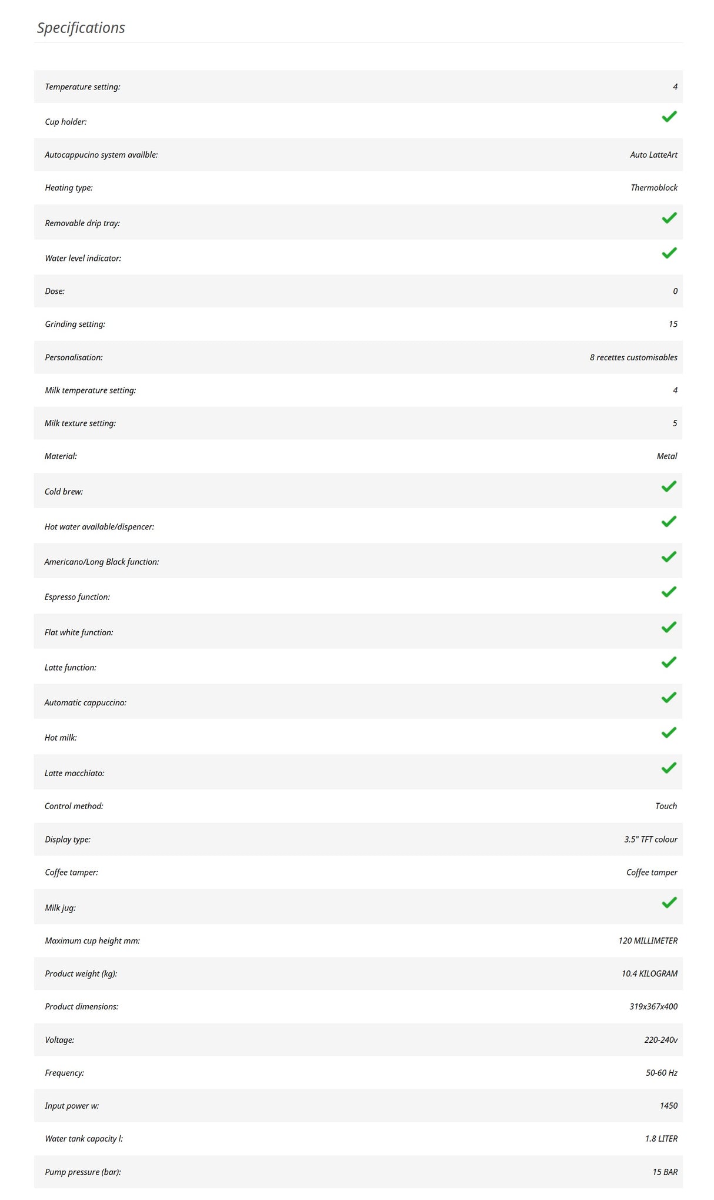Click the Specifications heading
The height and width of the screenshot is (1200, 714).
click(x=81, y=28)
